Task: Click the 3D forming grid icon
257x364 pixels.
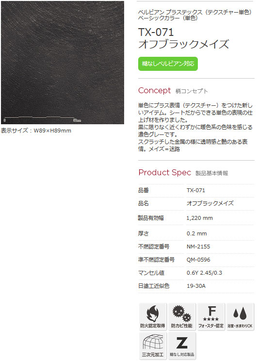Action: 153,346
